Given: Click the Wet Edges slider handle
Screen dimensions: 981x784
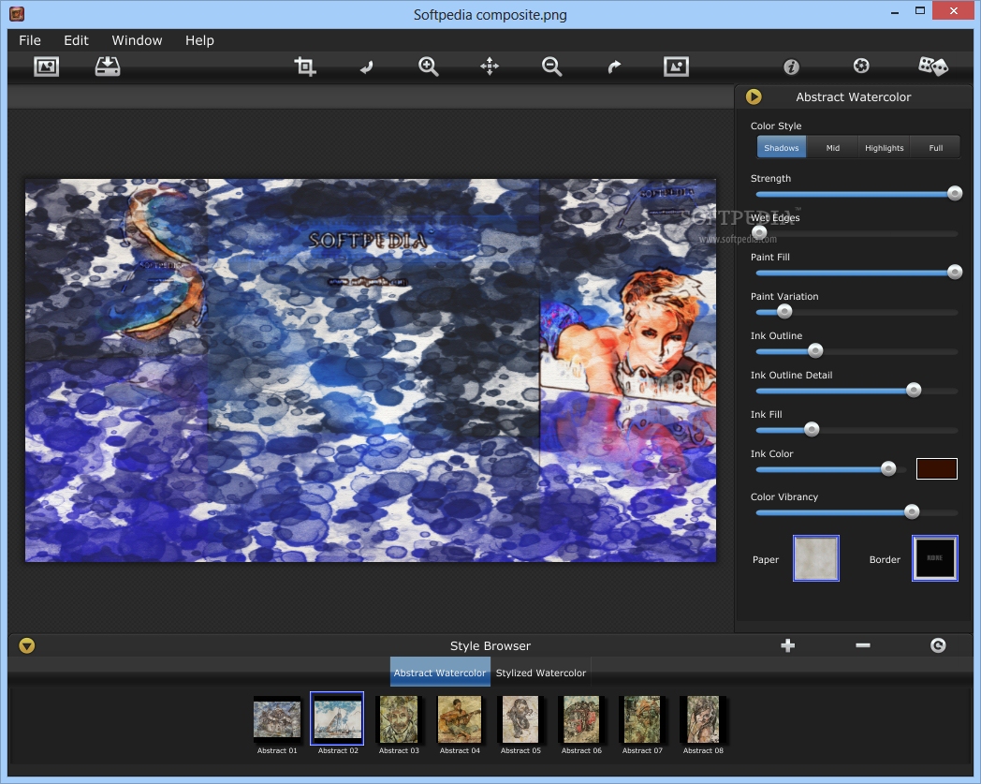Looking at the screenshot, I should [759, 233].
